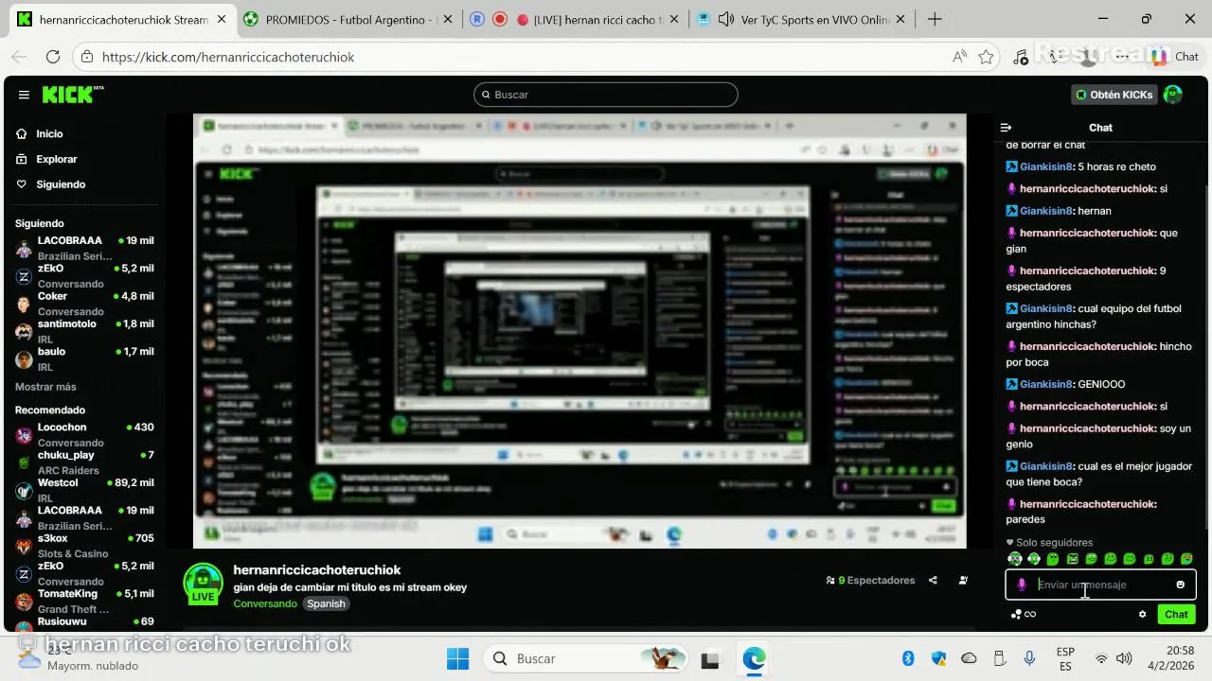Screen dimensions: 1212x681
Task: Click the share stream icon
Action: (933, 581)
